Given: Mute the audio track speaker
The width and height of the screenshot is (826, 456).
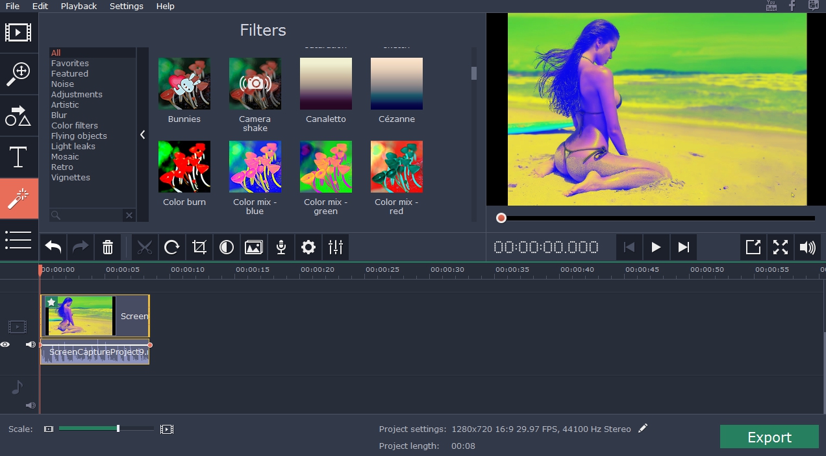Looking at the screenshot, I should [31, 405].
